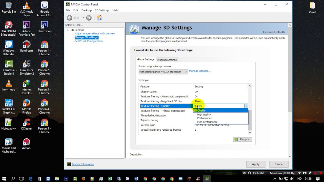Open Preferred graphics processor dropdown
Screen dimensions: 324x182
[163, 72]
